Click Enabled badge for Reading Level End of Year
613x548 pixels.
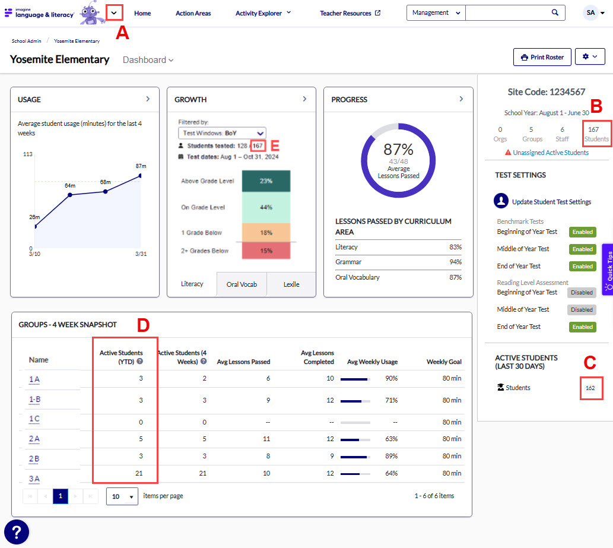tap(582, 327)
